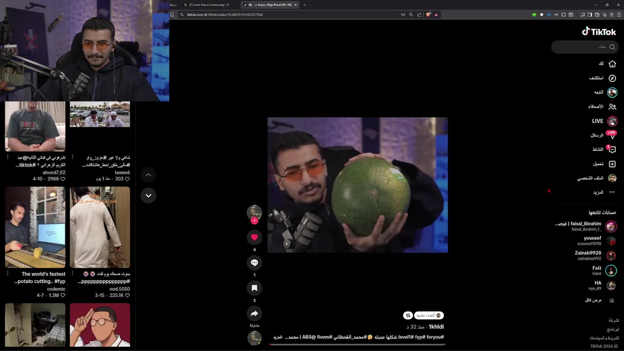Open the Following avatar icon in sidebar
The height and width of the screenshot is (351, 624).
pyautogui.click(x=612, y=92)
